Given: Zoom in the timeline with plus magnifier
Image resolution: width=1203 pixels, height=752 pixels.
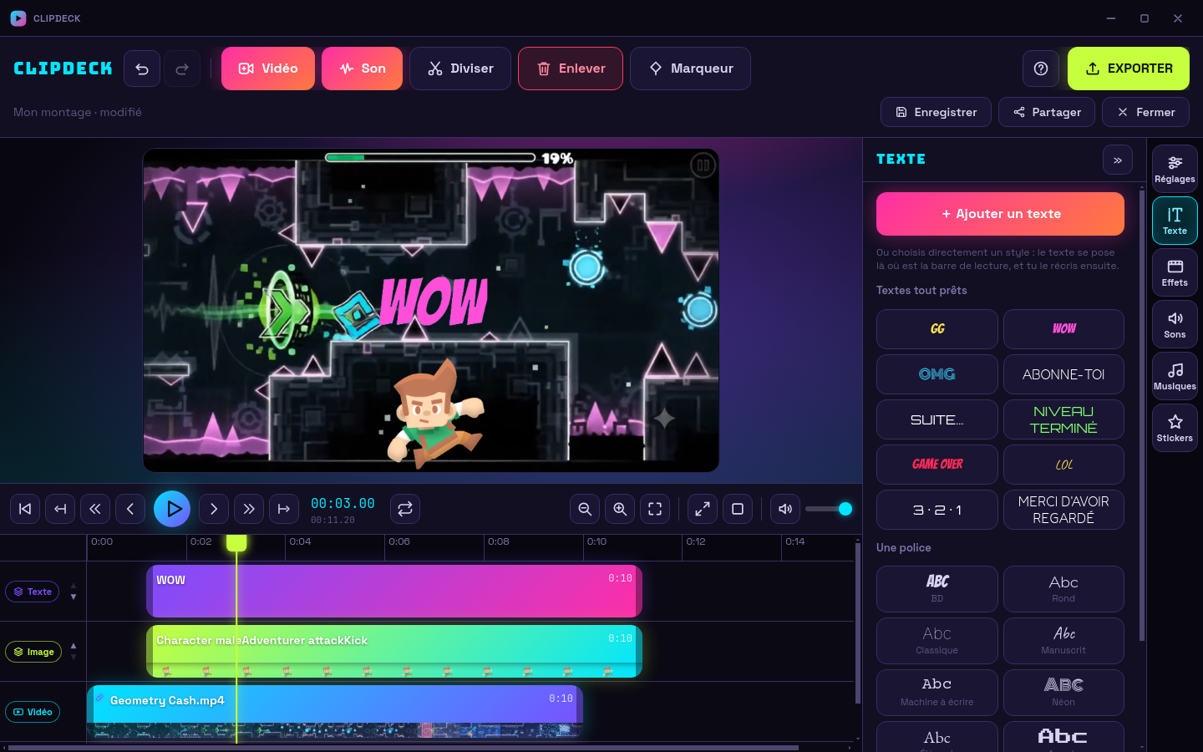Looking at the screenshot, I should (620, 509).
